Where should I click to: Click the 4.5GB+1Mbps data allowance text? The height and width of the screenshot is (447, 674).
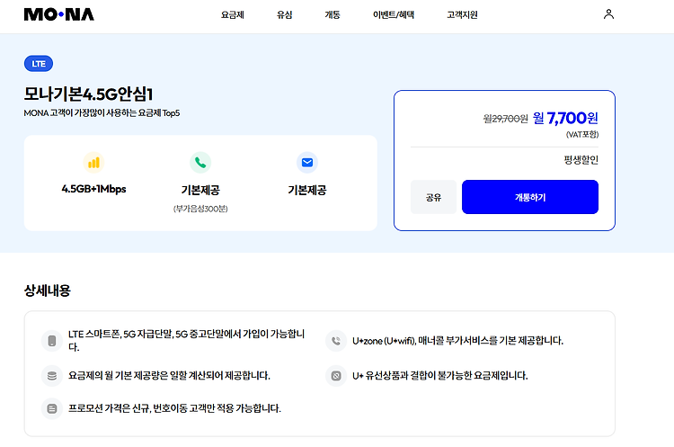coord(93,189)
